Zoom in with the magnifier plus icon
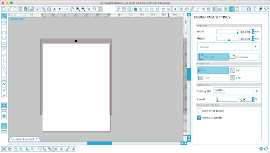Image resolution: width=270 pixels, height=153 pixels. coord(78,9)
